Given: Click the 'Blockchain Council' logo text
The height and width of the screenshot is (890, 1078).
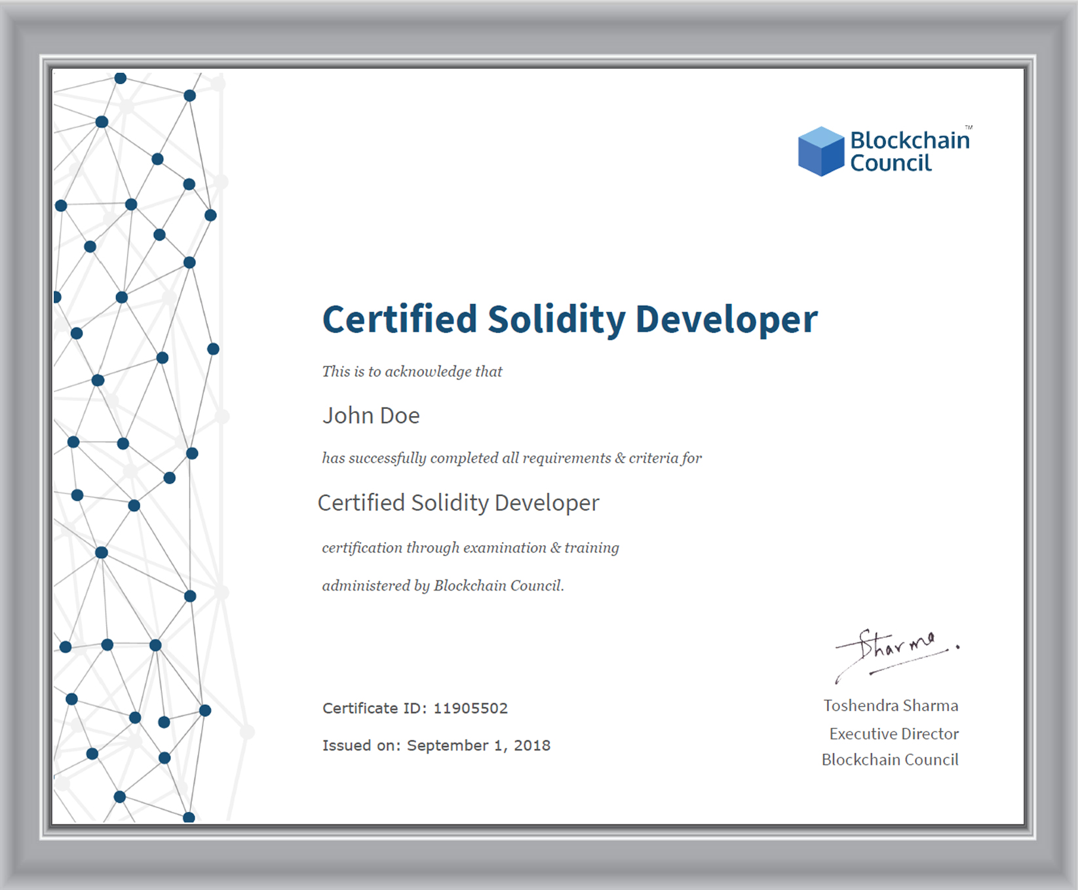Looking at the screenshot, I should (x=910, y=151).
